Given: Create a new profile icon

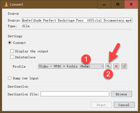Looking at the screenshot, I should coord(124,66).
